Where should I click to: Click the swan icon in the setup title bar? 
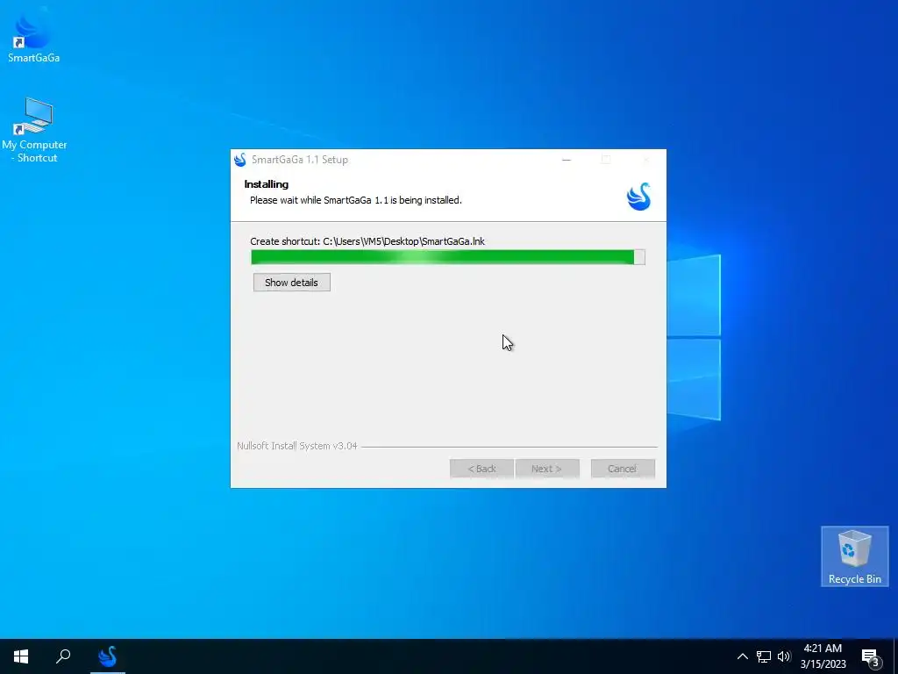(240, 160)
